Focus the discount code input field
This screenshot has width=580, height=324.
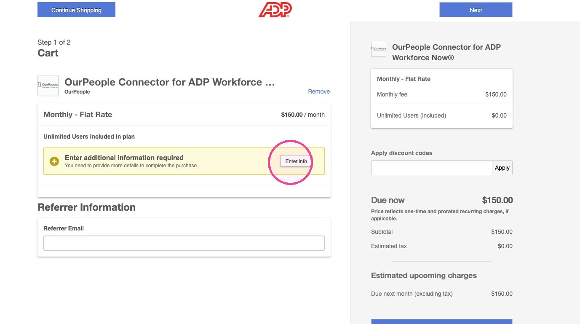tap(431, 168)
